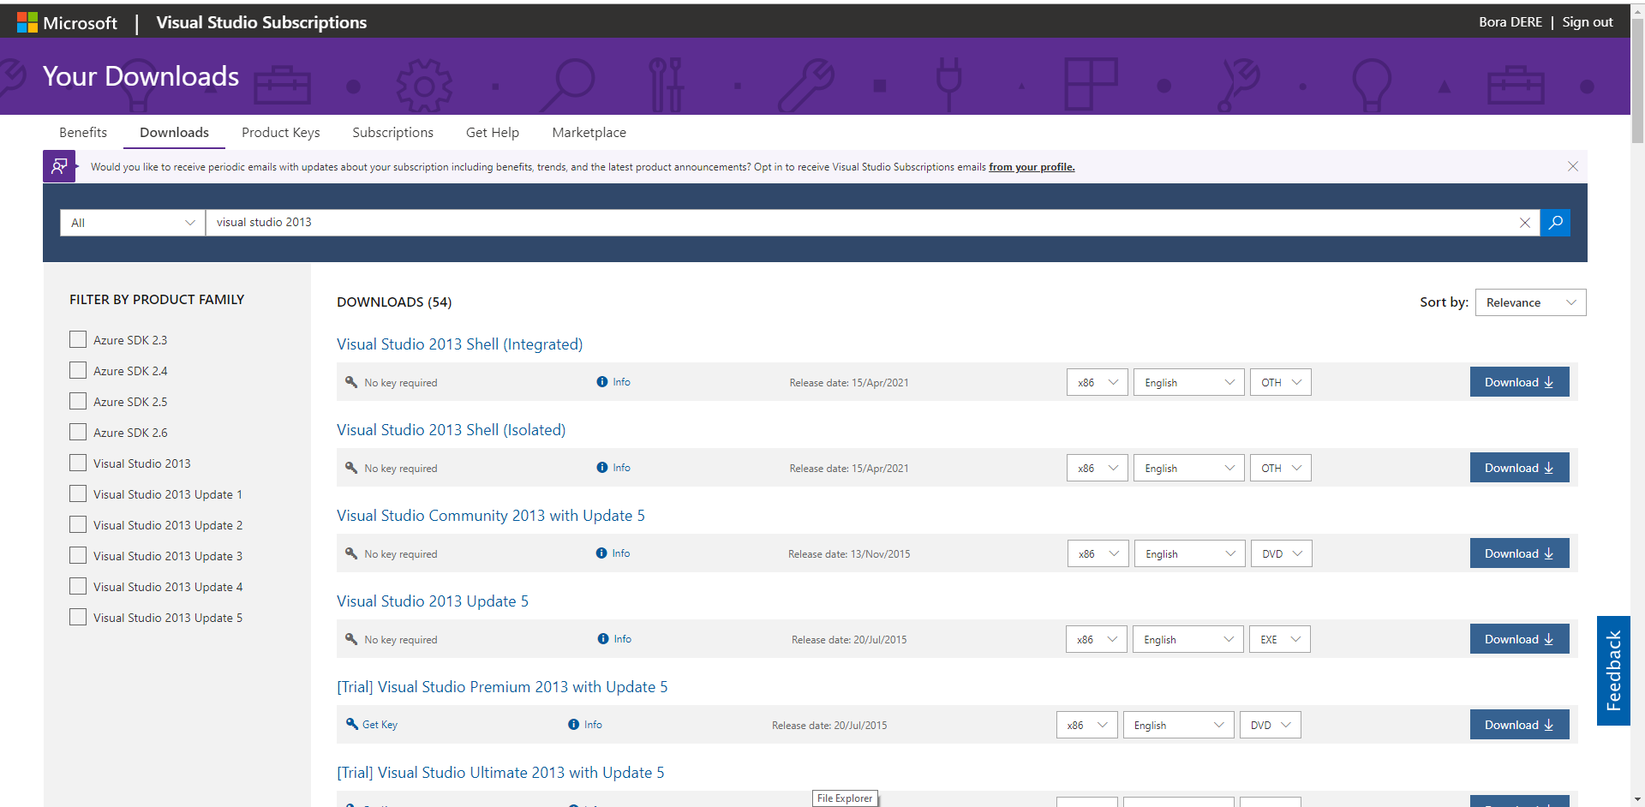1645x807 pixels.
Task: Check Visual Studio 2013 Update 3 filter
Action: 78,555
